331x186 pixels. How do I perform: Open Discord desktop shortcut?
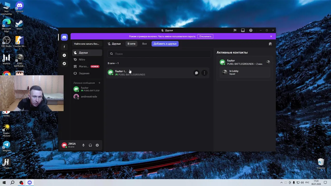click(x=19, y=7)
